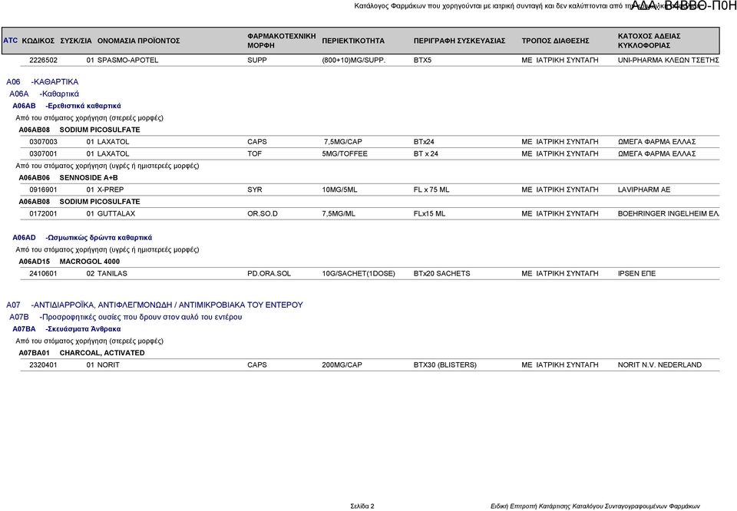Click the A07BA -Σκευάσματα Άνθρακα heading
The image size is (737, 511).
point(66,328)
